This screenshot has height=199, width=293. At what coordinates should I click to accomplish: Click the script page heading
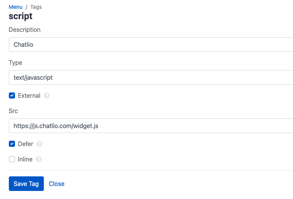(20, 16)
